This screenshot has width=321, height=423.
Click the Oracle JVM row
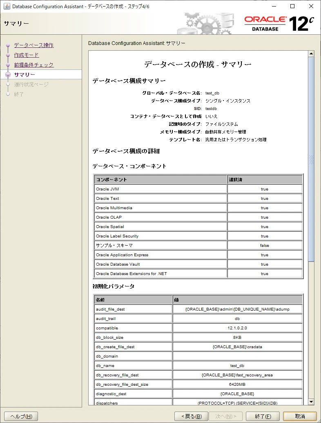tap(198, 189)
